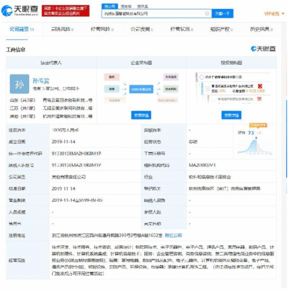
Task: Click the unified social credit code value
Action: (76, 154)
